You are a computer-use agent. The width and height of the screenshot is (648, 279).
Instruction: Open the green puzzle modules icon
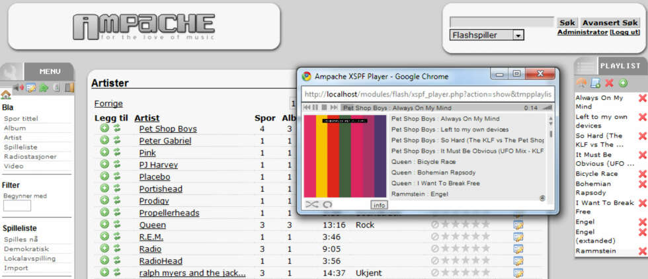coord(44,87)
